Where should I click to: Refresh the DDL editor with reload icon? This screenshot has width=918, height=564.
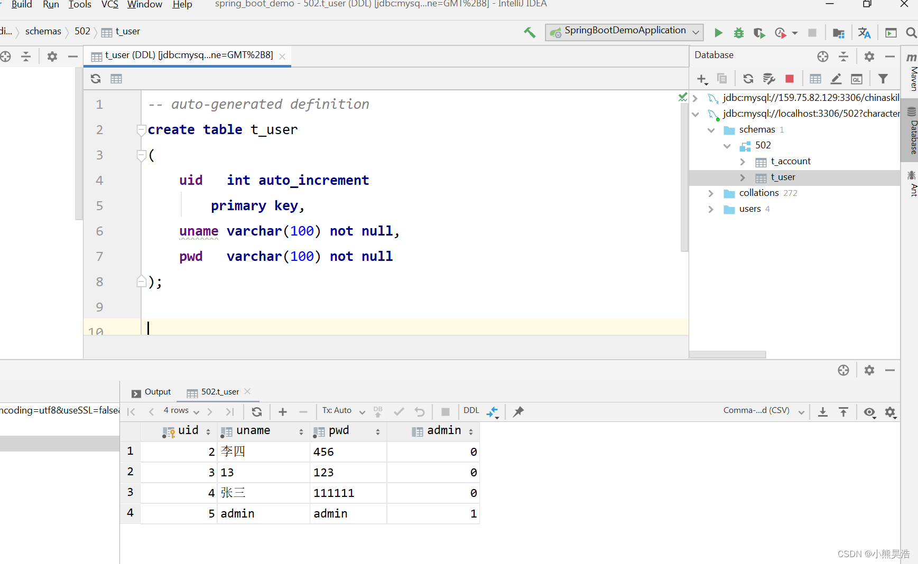[96, 79]
